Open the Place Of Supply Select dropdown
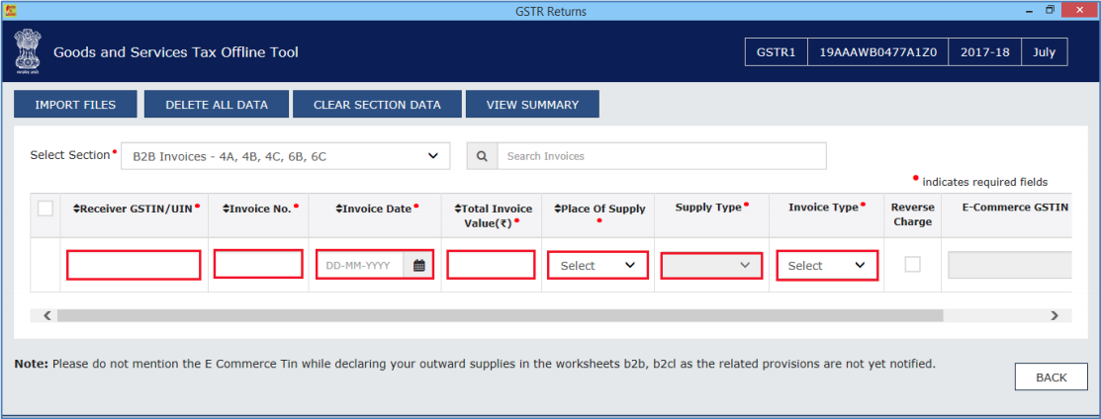 click(x=597, y=265)
